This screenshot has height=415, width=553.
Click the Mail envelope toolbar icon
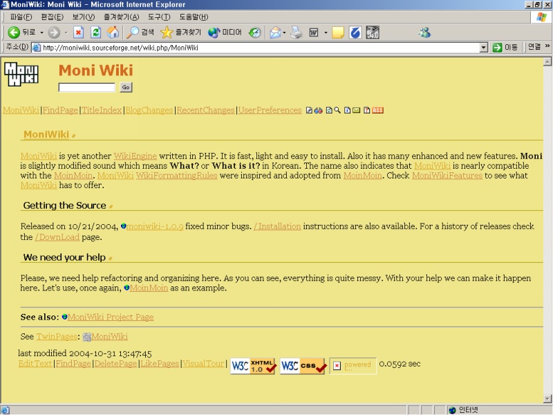[275, 33]
